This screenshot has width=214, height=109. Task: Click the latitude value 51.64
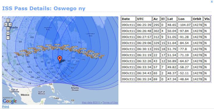click(172, 43)
